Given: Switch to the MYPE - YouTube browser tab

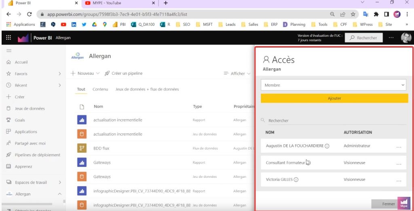Looking at the screenshot, I should (x=120, y=3).
